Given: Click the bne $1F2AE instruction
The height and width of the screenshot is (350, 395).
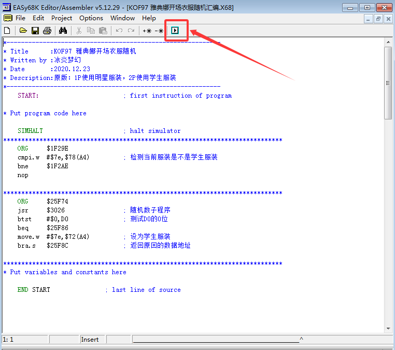Looking at the screenshot, I should [43, 166].
